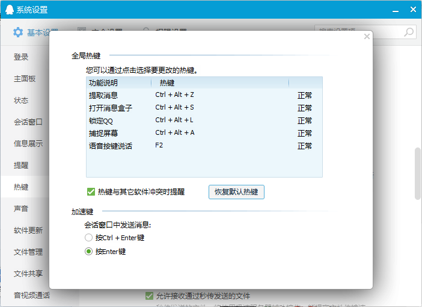422x307 pixels.
Task: Click the magnifier icon in search box
Action: [x=409, y=32]
